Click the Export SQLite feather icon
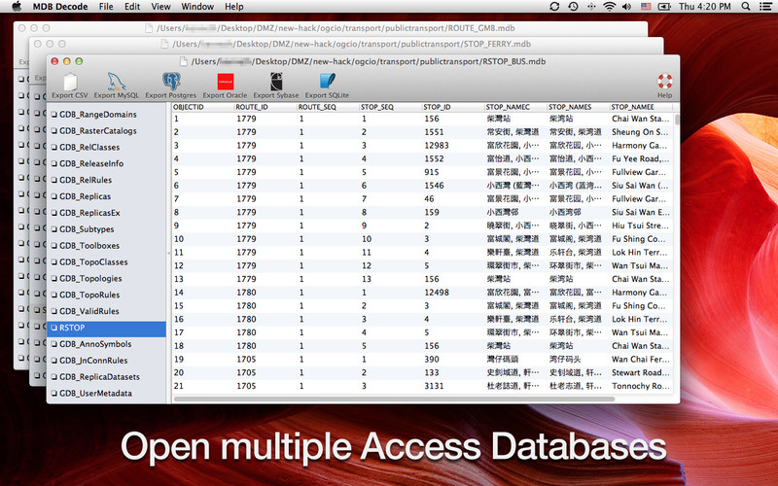 coord(327,82)
